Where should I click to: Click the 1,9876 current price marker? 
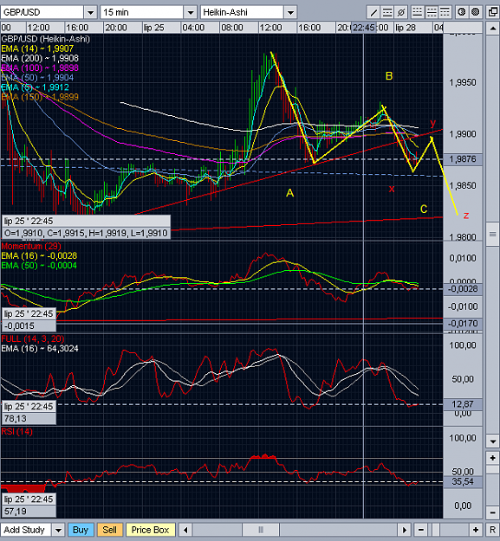[463, 159]
